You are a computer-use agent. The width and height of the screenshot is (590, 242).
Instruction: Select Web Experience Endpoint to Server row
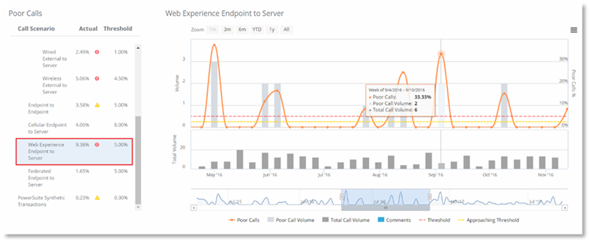coord(74,152)
